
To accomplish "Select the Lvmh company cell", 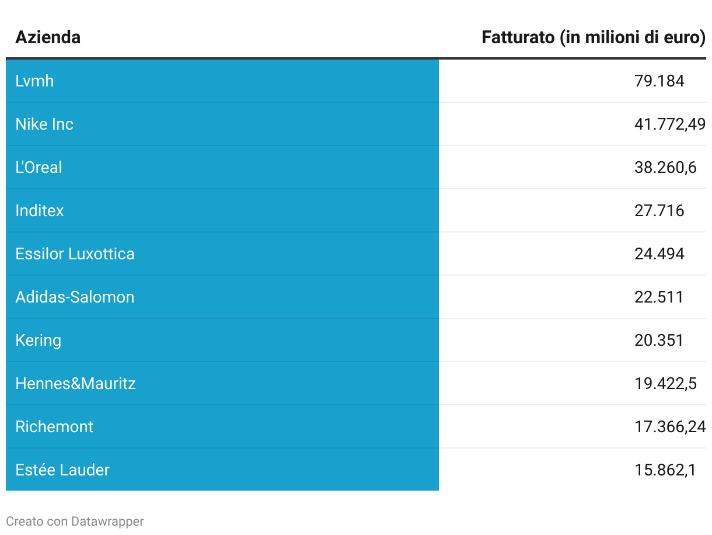I will point(35,81).
